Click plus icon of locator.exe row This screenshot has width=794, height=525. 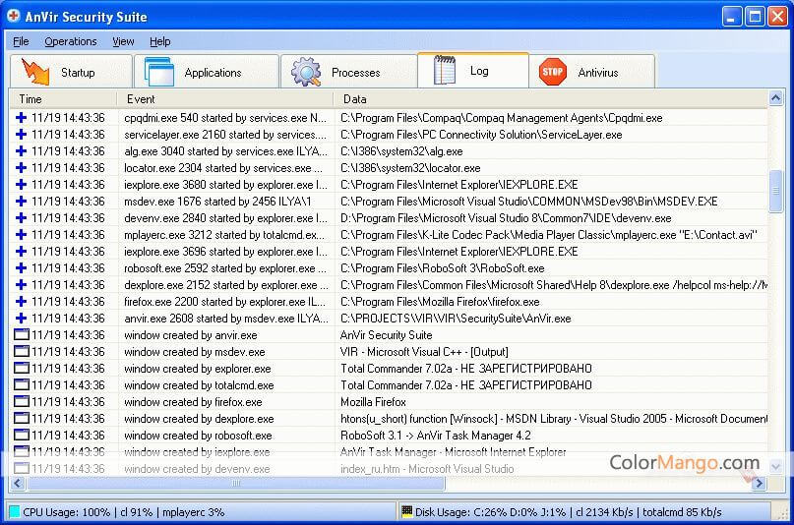click(x=21, y=167)
